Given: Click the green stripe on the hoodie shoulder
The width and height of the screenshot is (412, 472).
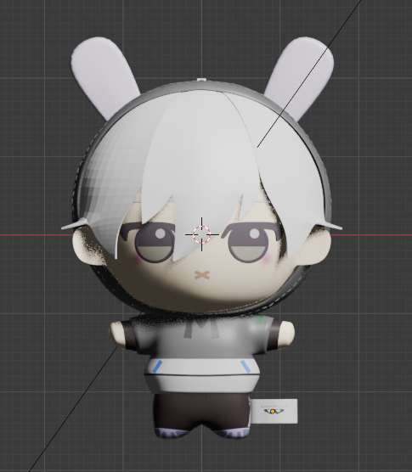Looking at the screenshot, I should tap(260, 322).
